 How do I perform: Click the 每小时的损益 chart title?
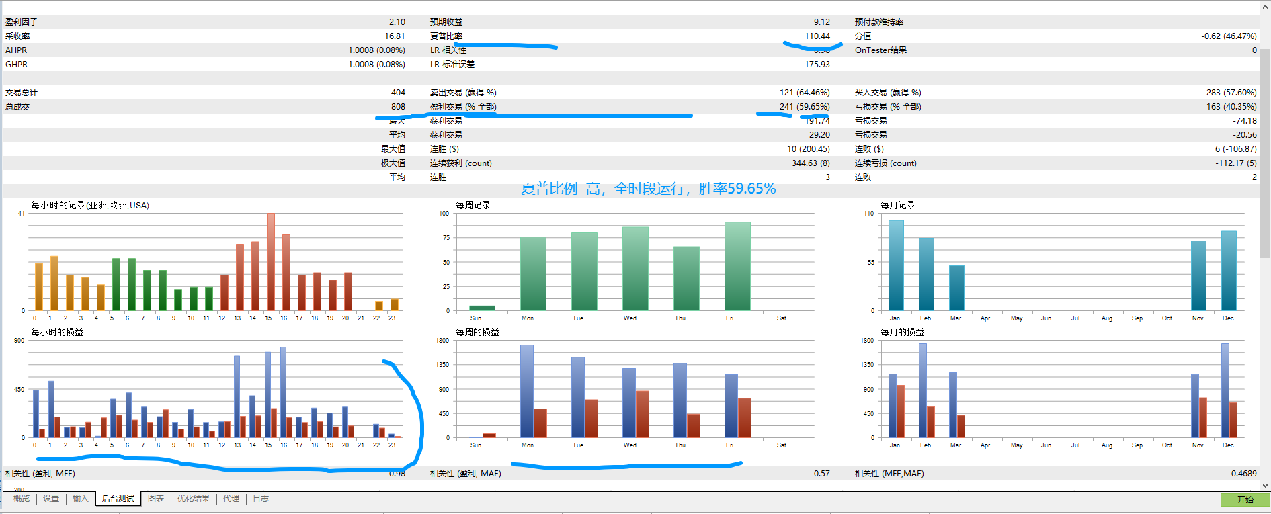[x=57, y=333]
